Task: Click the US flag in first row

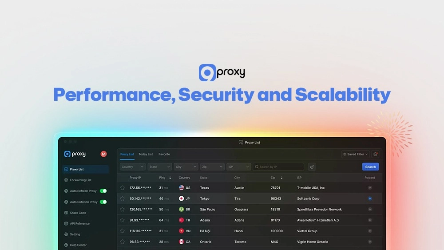Action: click(182, 188)
